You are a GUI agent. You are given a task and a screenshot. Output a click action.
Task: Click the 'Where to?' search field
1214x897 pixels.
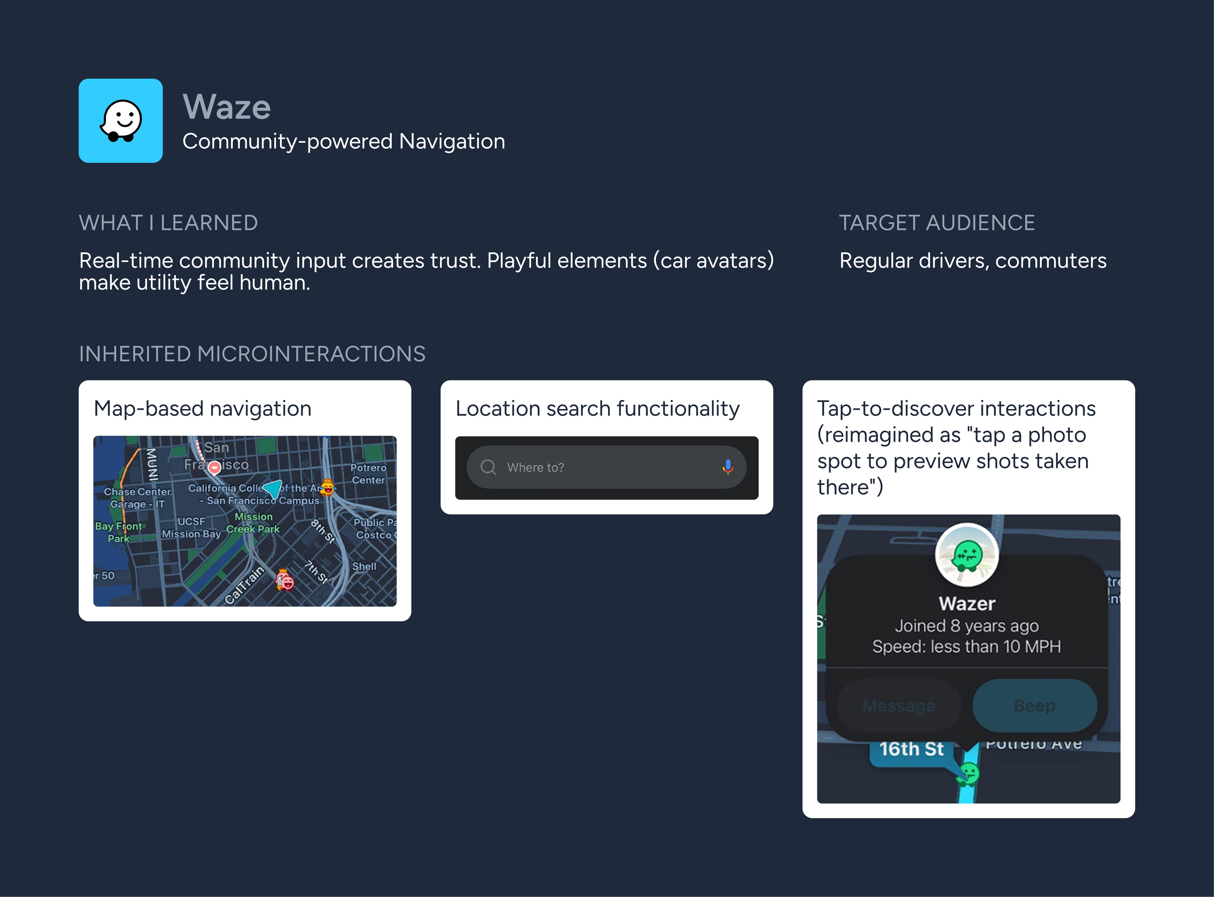click(597, 467)
